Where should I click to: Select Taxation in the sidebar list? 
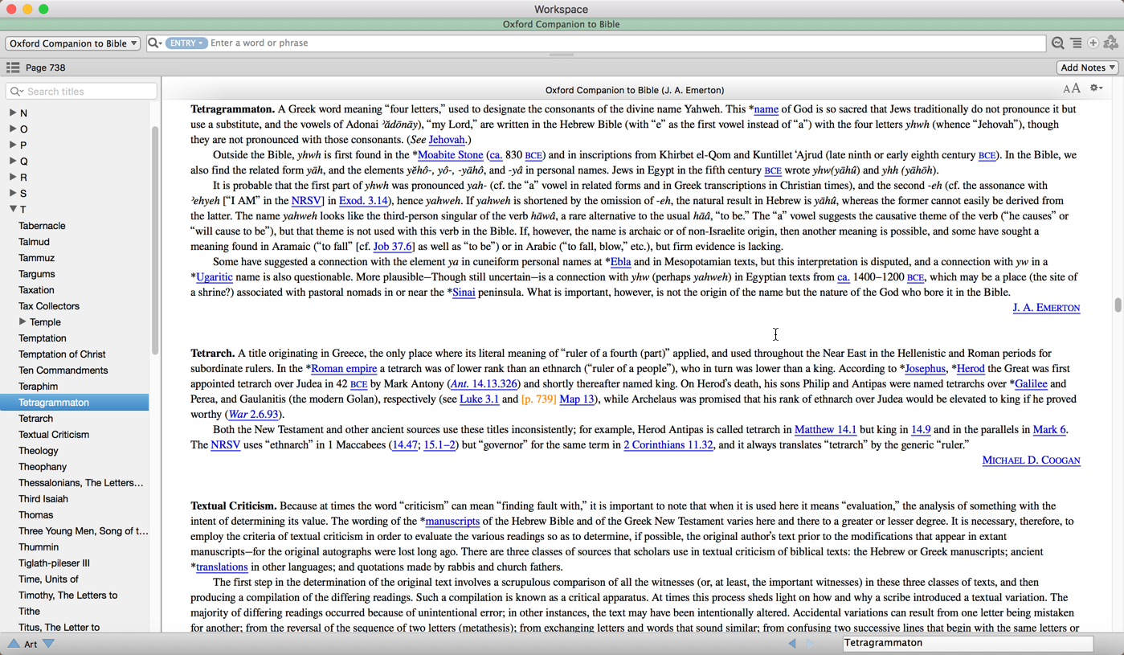36,290
